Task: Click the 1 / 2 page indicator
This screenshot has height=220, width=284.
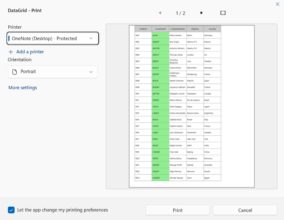Action: [180, 13]
